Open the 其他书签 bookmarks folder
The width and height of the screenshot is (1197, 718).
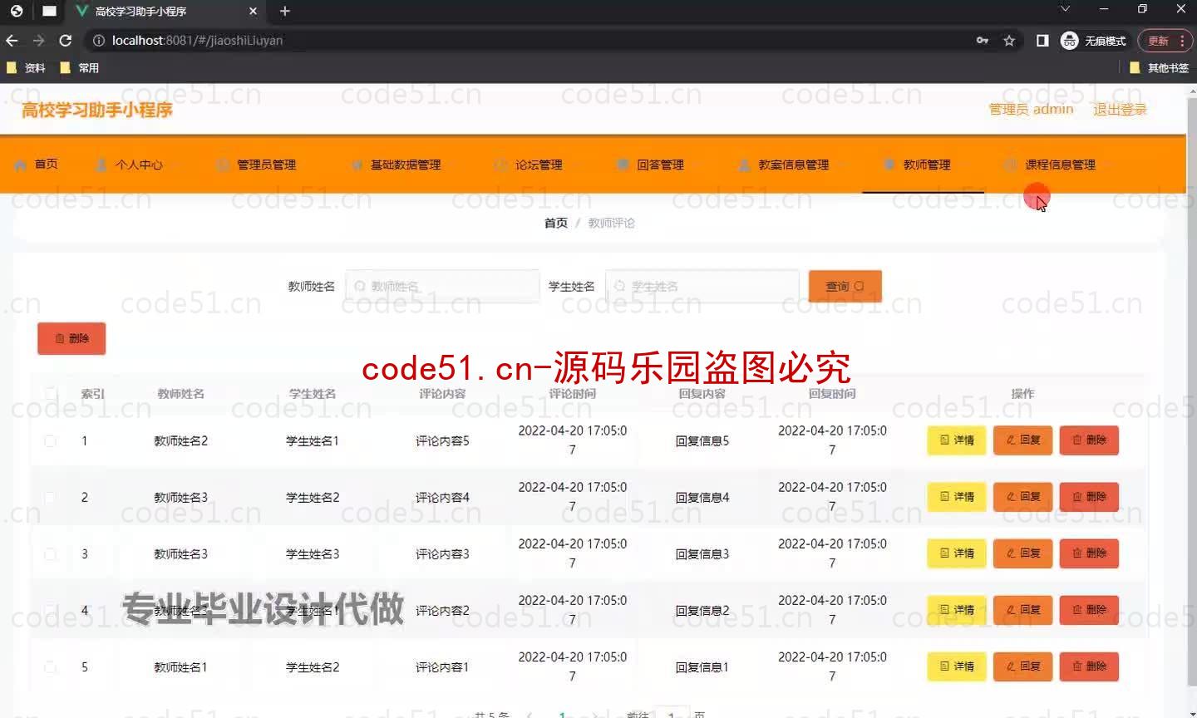1159,68
